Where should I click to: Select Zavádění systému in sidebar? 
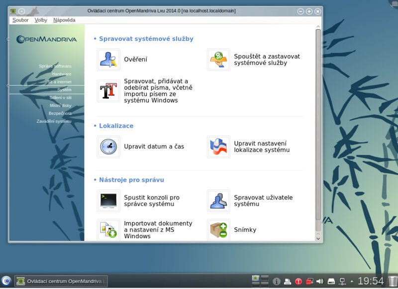tap(54, 121)
